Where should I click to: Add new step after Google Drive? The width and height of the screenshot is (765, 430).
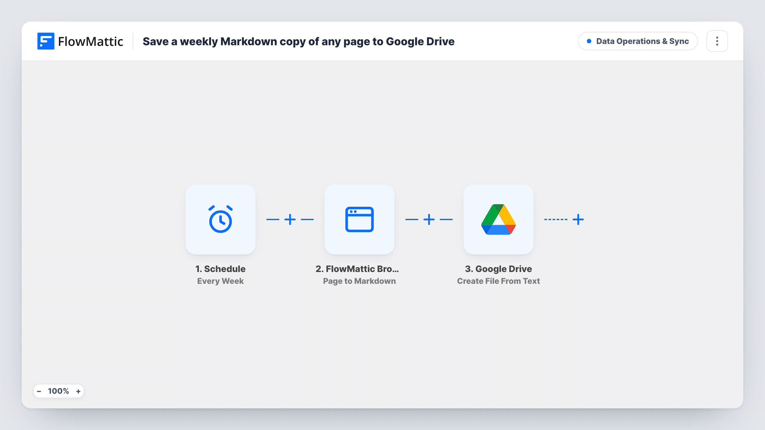(x=578, y=219)
